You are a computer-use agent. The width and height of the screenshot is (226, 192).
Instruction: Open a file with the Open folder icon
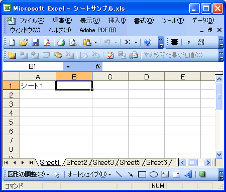[24, 42]
